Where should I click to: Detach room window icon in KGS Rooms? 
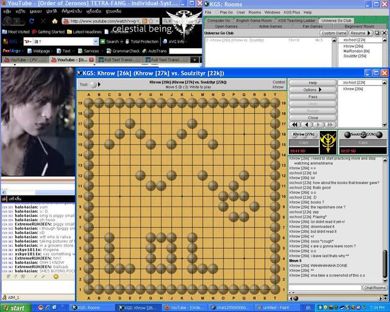click(377, 33)
